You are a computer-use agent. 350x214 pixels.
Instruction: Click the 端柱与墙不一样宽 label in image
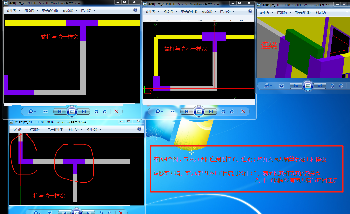[186, 49]
